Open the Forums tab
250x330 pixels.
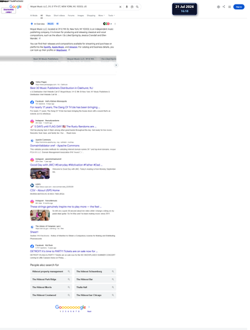click(71, 15)
